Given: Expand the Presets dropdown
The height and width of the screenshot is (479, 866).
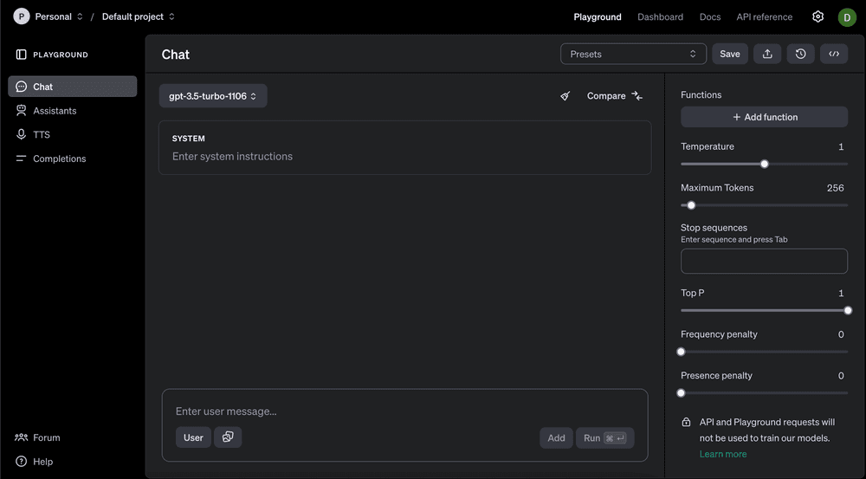Looking at the screenshot, I should tap(633, 54).
